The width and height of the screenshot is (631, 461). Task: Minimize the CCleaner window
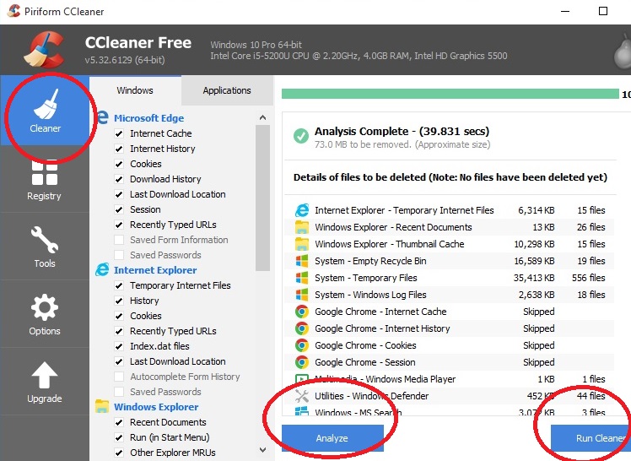(x=565, y=11)
